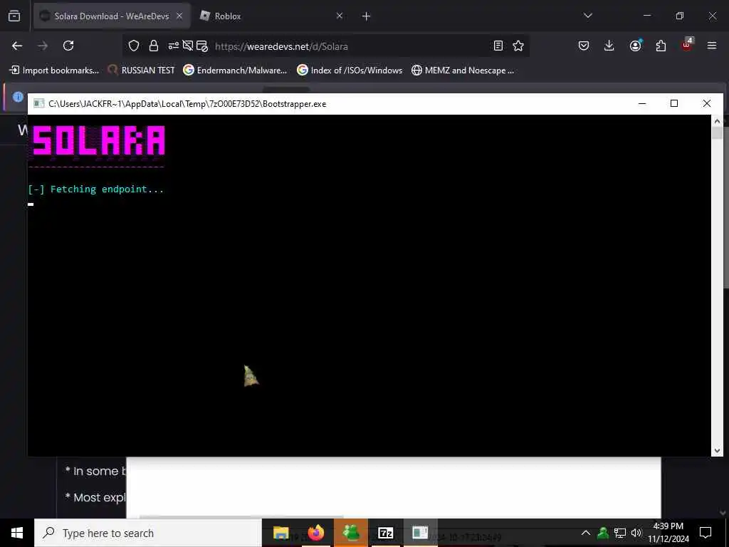Screen dimensions: 729x547
Task: Go forward one page in Firefox
Action: (x=43, y=46)
